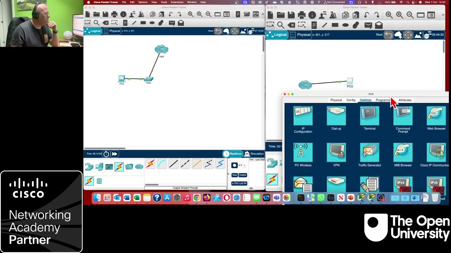Open the Tools menu in menu bar
Image resolution: width=451 pixels, height=253 pixels.
[x=164, y=2]
